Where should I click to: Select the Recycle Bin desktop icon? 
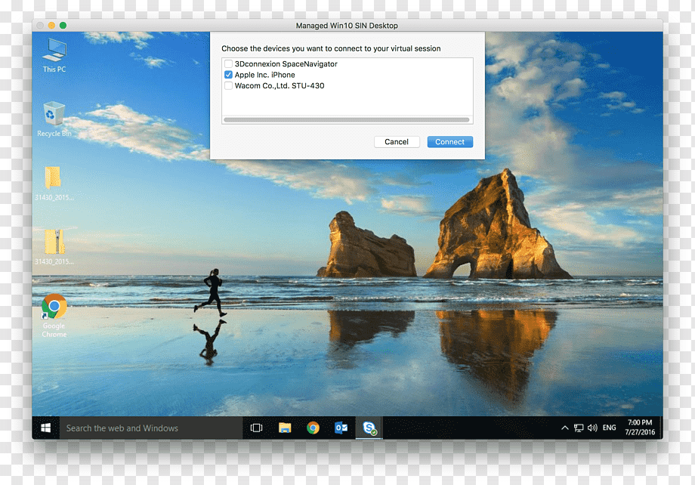point(54,119)
